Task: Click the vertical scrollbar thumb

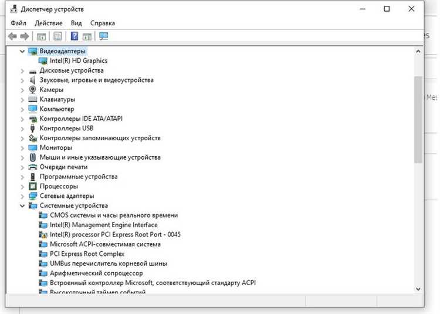Action: coord(418,120)
